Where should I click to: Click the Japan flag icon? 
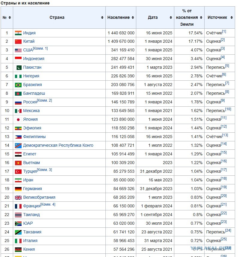coord(18,120)
